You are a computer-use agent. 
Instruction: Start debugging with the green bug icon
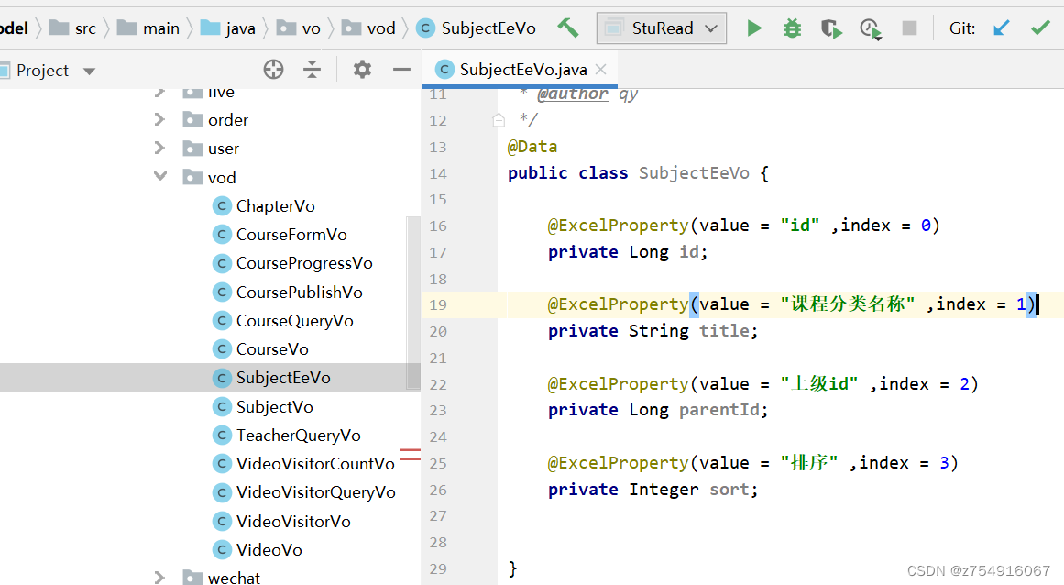point(792,28)
